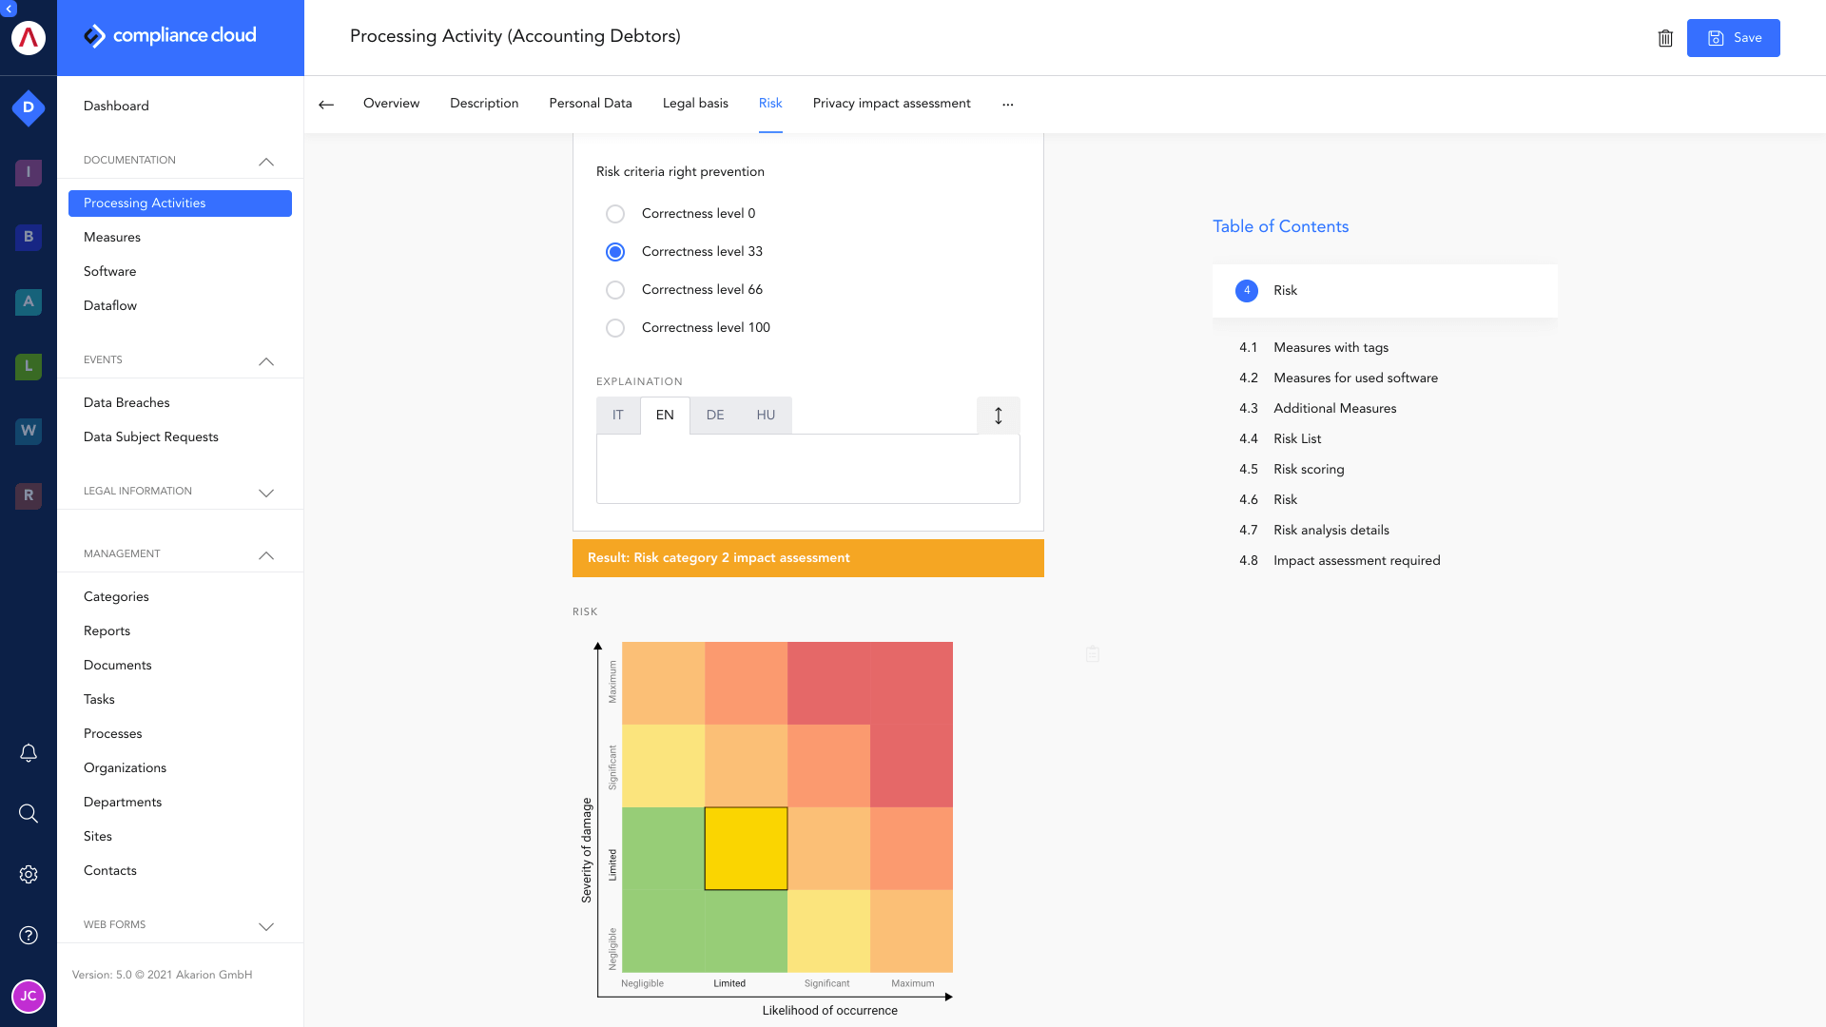Click the expand explanation field icon

[x=998, y=416]
